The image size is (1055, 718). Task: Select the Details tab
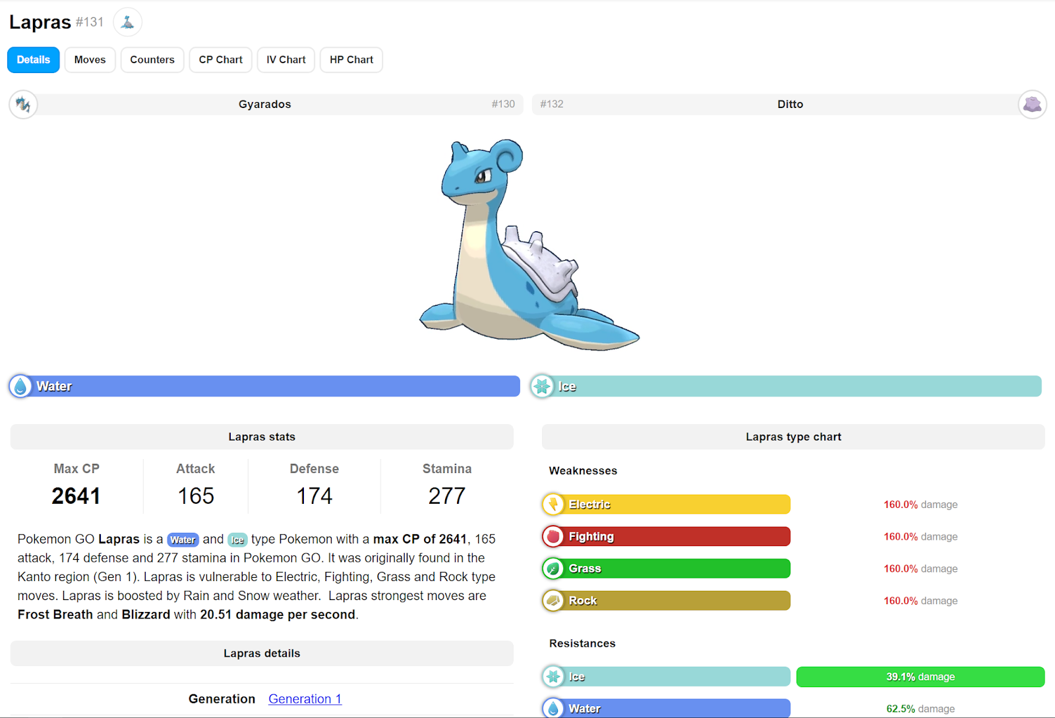pos(34,60)
